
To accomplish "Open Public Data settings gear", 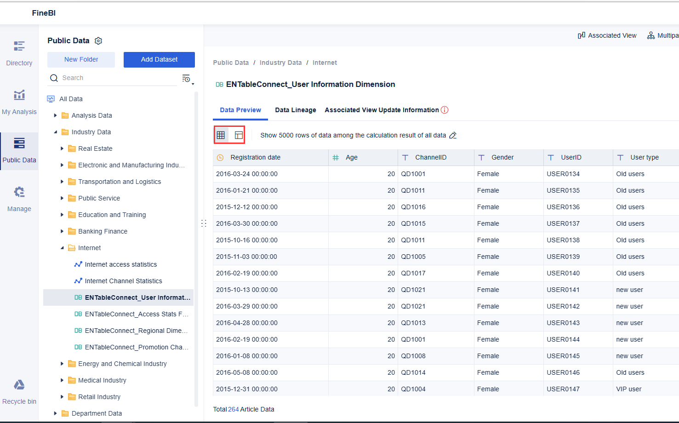I will click(98, 41).
